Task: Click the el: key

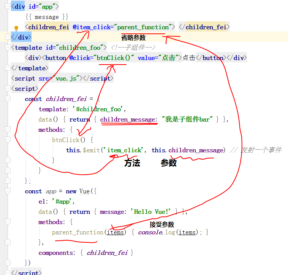Action: pos(43,202)
